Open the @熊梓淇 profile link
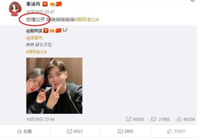Viewport: 197px width, 138px height. pos(34,31)
